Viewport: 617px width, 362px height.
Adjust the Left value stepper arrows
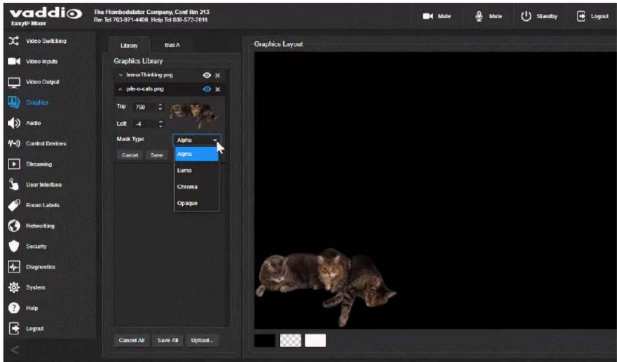coord(160,124)
